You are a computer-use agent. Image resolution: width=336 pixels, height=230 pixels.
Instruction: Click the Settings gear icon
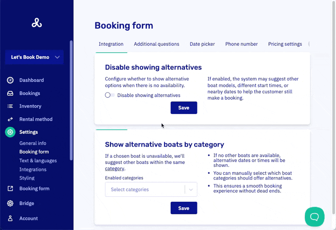coord(10,132)
